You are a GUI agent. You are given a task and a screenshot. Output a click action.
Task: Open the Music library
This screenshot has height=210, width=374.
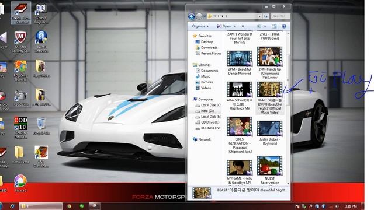tap(203, 76)
